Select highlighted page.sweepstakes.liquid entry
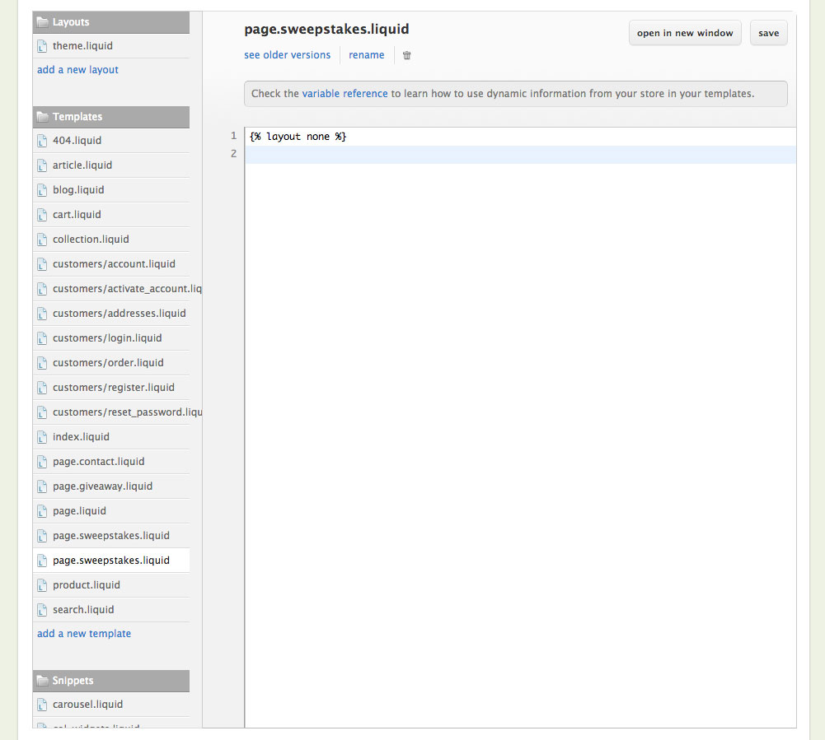Image resolution: width=825 pixels, height=740 pixels. tap(111, 561)
